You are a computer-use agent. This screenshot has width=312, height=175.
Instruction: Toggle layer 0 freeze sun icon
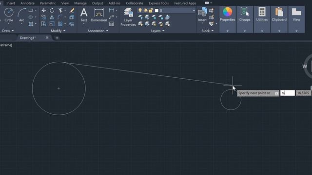pyautogui.click(x=146, y=10)
